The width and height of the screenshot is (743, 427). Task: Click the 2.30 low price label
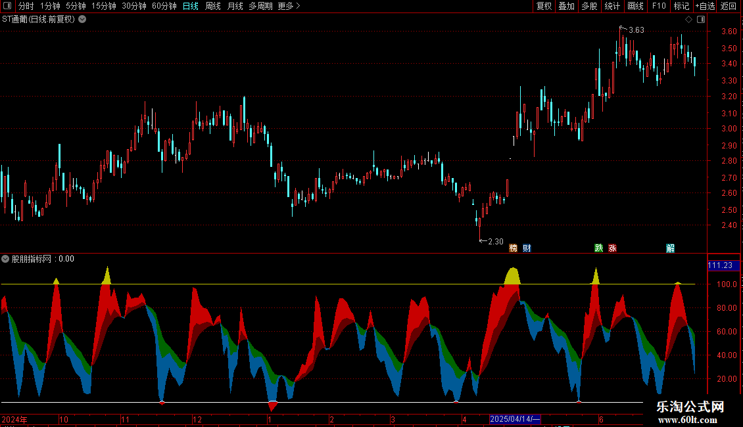click(496, 242)
